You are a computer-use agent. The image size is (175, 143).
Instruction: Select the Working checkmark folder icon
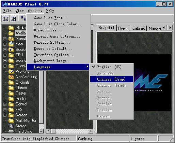[11, 71]
